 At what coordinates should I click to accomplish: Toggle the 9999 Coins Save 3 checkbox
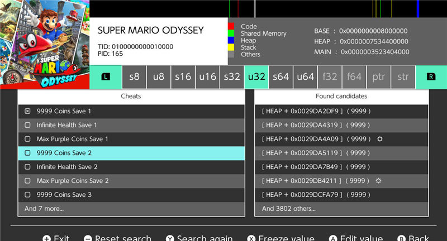pyautogui.click(x=27, y=195)
